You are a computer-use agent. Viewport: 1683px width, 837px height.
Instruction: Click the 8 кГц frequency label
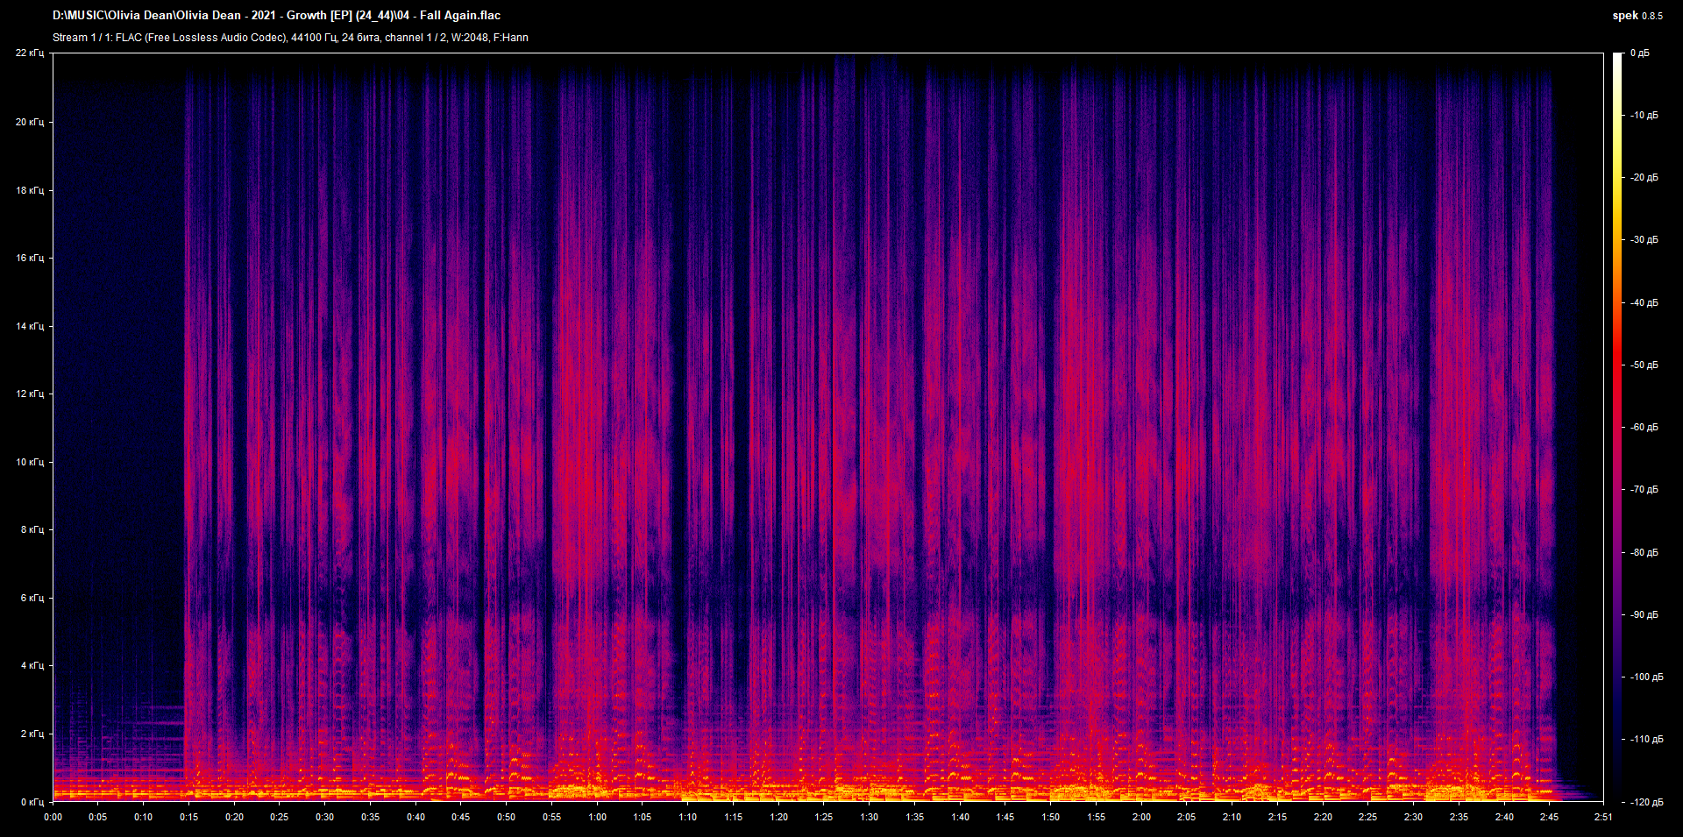32,529
